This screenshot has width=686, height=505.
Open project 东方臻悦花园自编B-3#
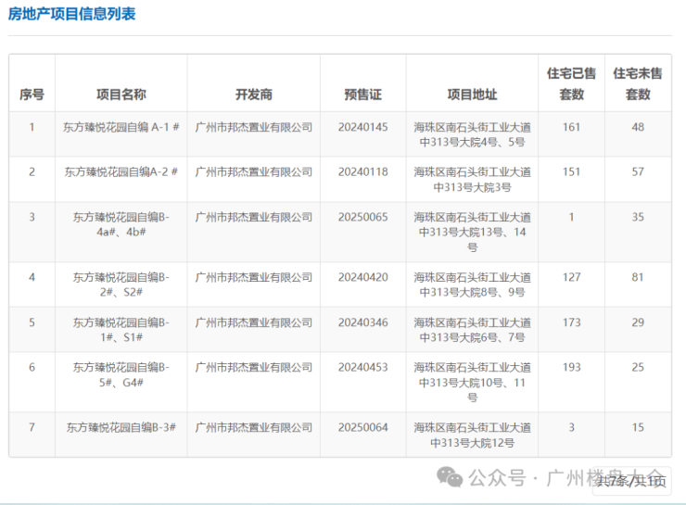(121, 428)
